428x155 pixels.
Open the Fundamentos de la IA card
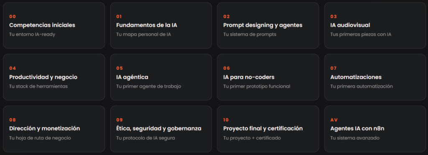coord(161,25)
